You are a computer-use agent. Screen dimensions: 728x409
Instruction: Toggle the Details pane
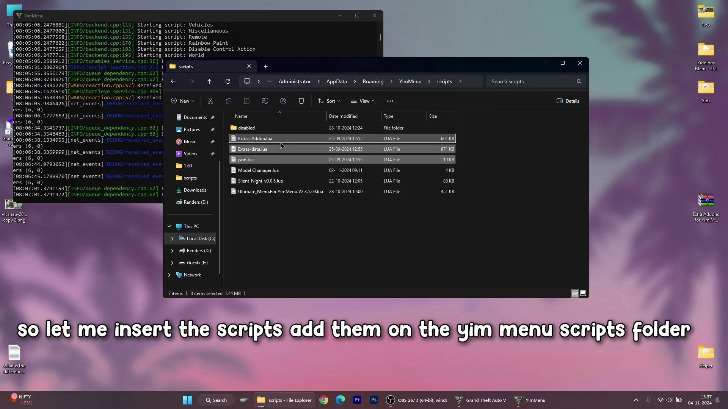[x=568, y=101]
